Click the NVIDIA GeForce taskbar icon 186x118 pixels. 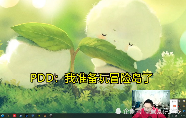point(39,116)
